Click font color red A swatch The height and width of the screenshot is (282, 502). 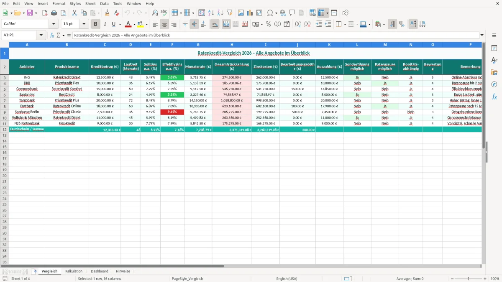click(128, 24)
